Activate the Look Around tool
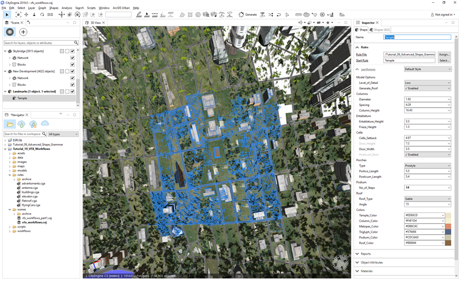Viewport: 461px width, 281px height. (x=50, y=14)
